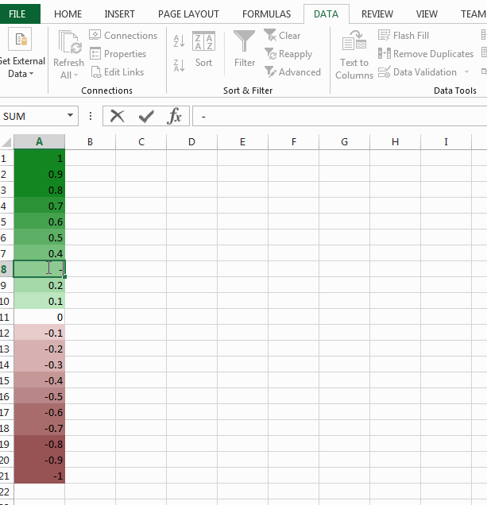Select column G header
The width and height of the screenshot is (487, 505).
[x=344, y=142]
